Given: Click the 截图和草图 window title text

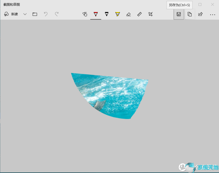Looking at the screenshot, I should tap(12, 5).
